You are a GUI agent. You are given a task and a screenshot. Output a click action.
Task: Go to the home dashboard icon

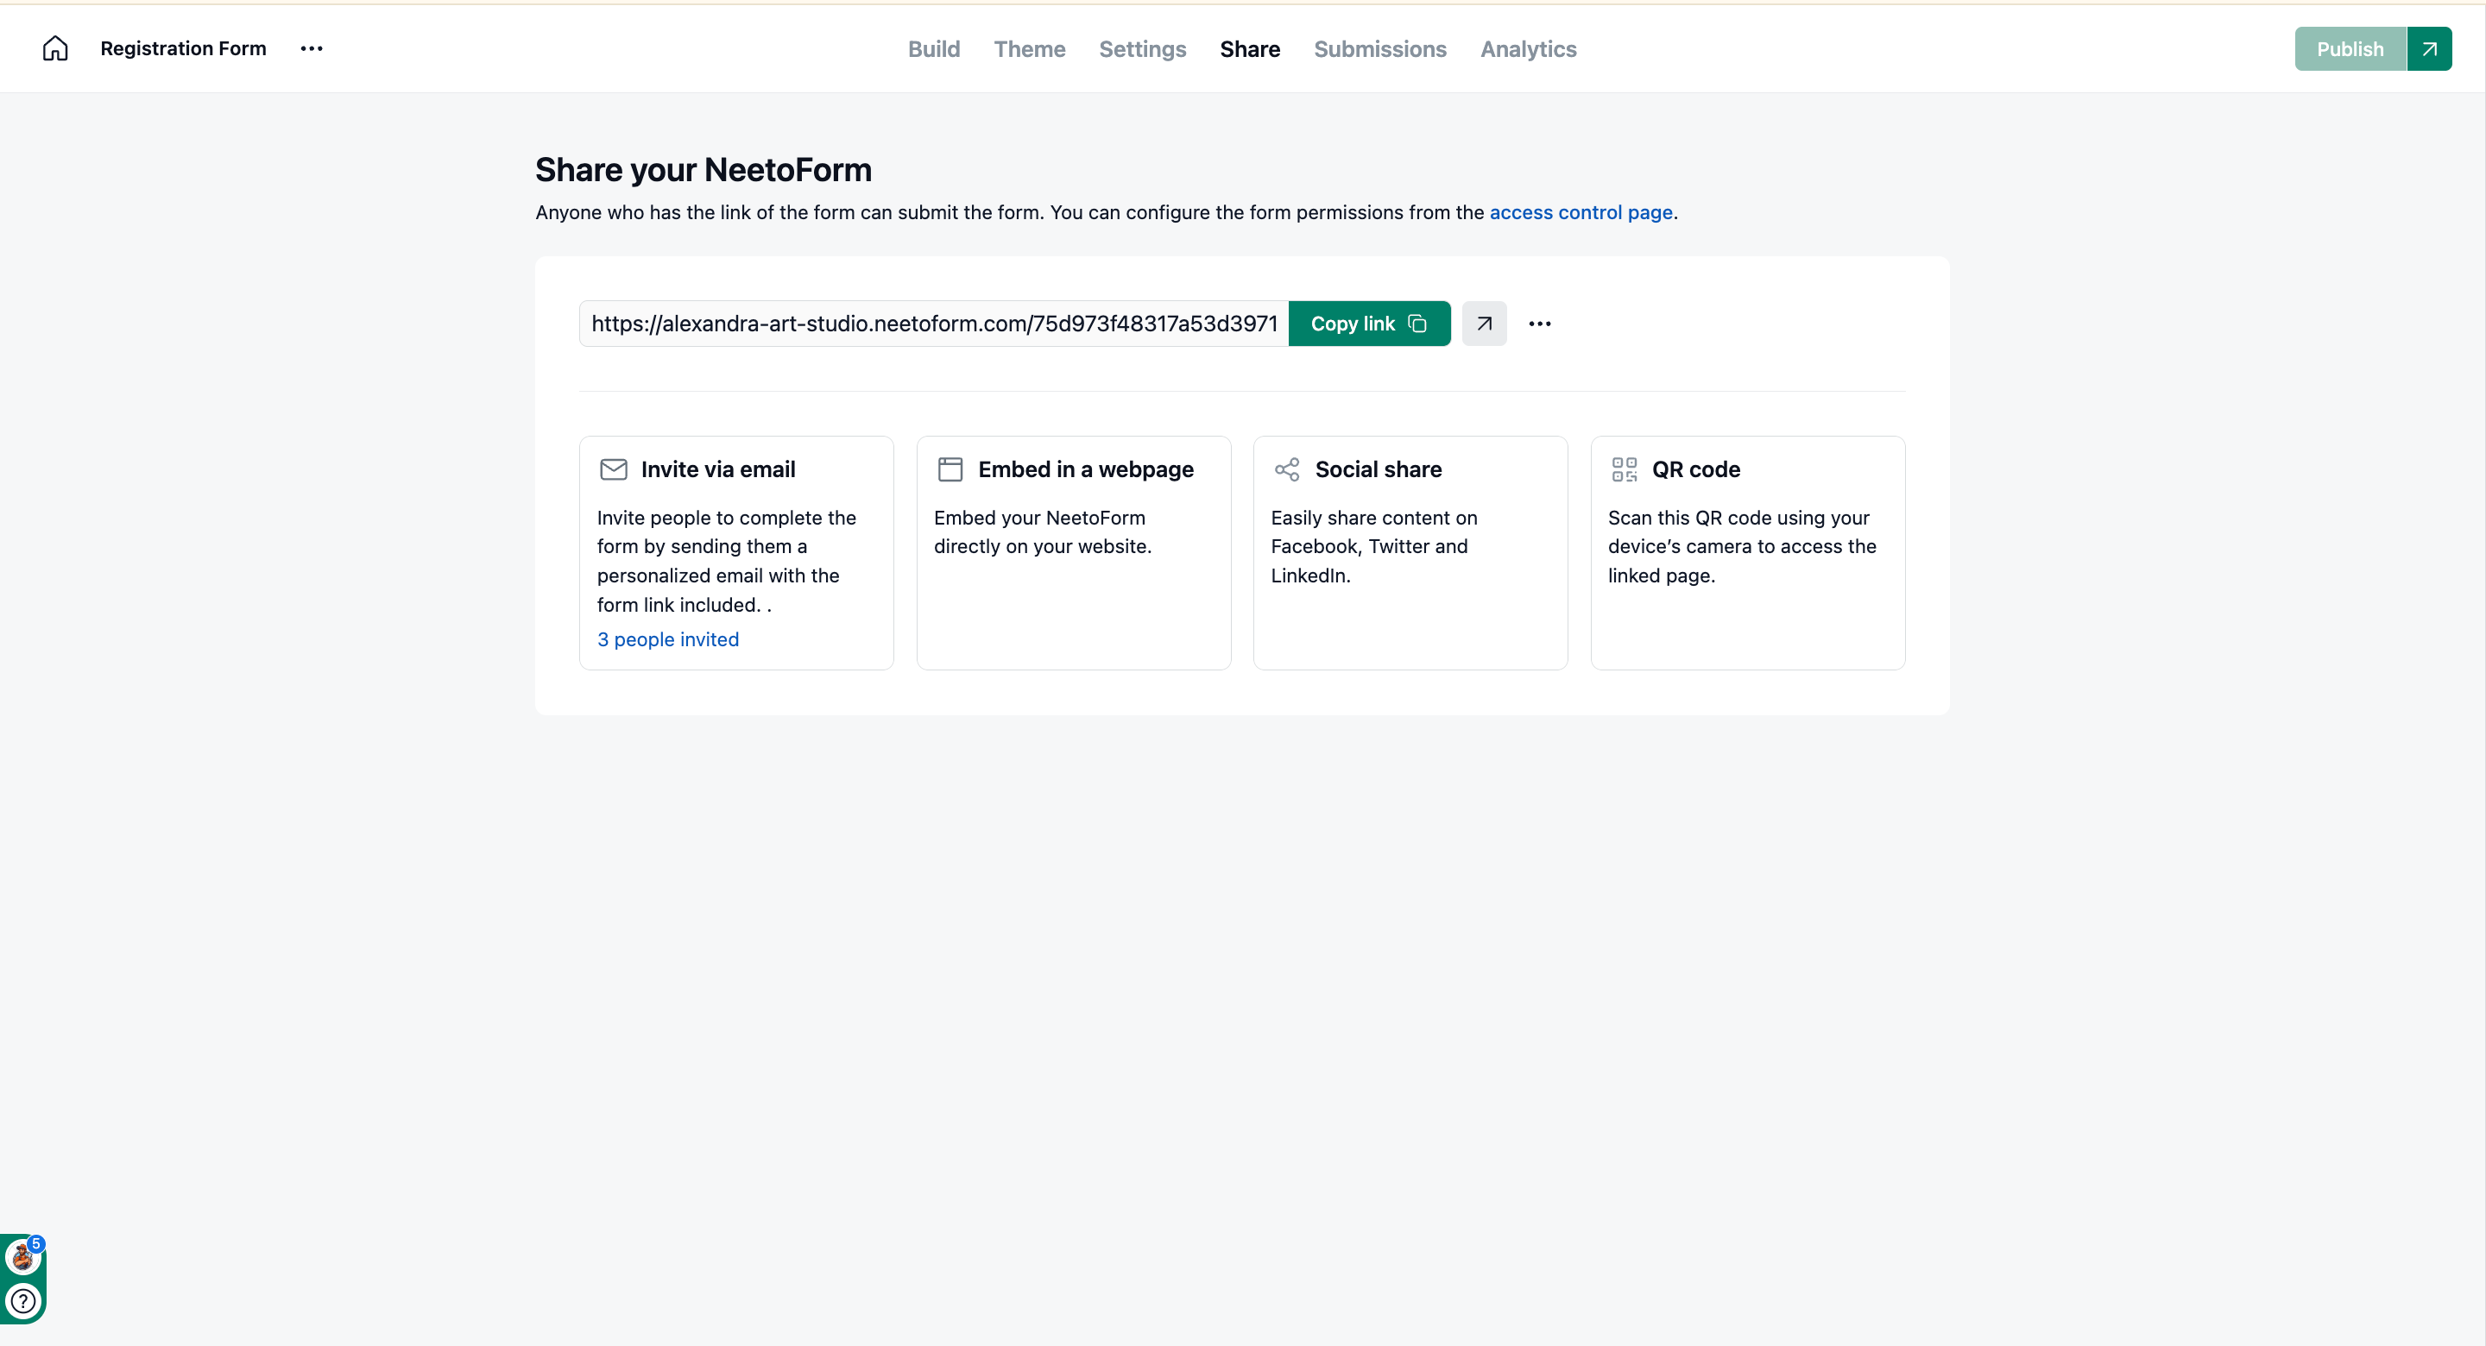point(55,48)
